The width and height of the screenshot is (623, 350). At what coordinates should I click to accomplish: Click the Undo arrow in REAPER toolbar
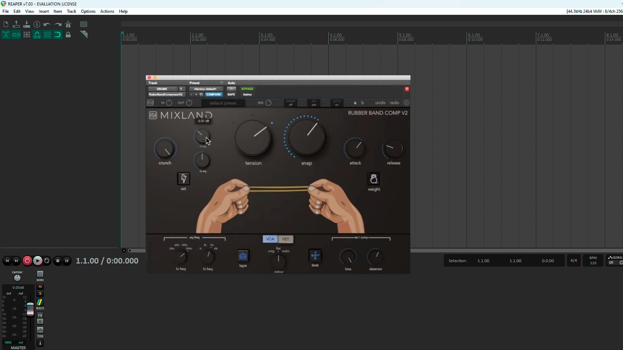47,24
